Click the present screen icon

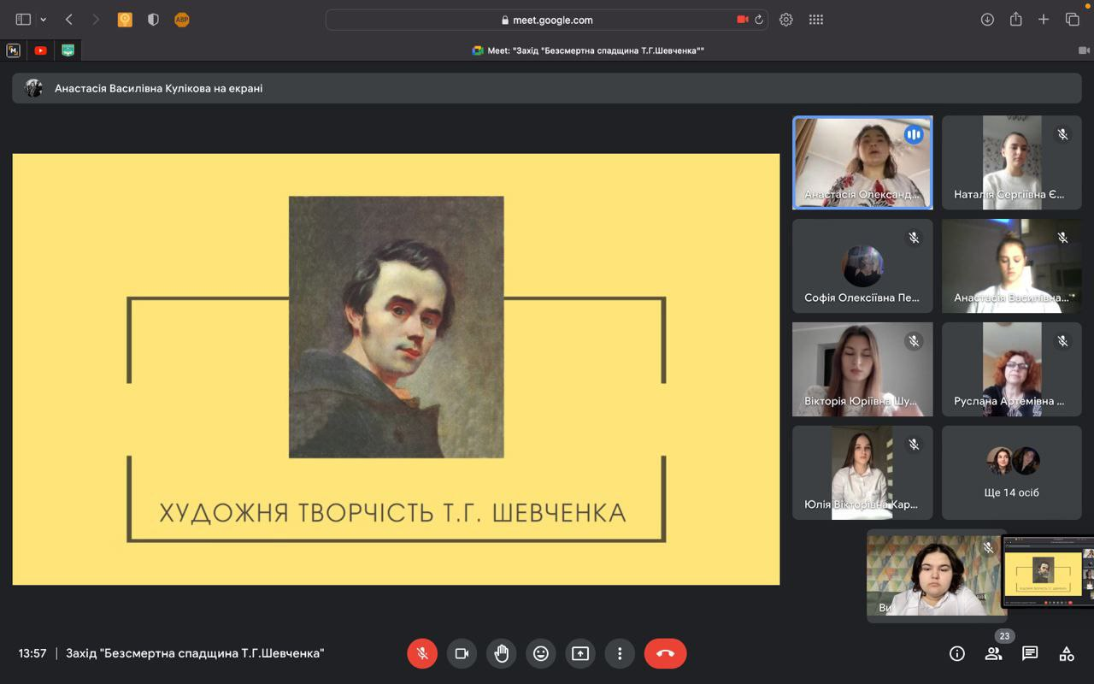coord(580,653)
